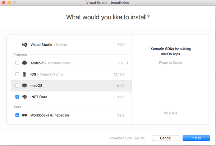Image resolution: width=216 pixels, height=146 pixels.
Task: Click the .NET Core row label
Action: (x=39, y=97)
